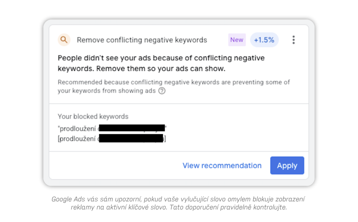
Task: Click the upper black redaction bar
Action: [132, 128]
